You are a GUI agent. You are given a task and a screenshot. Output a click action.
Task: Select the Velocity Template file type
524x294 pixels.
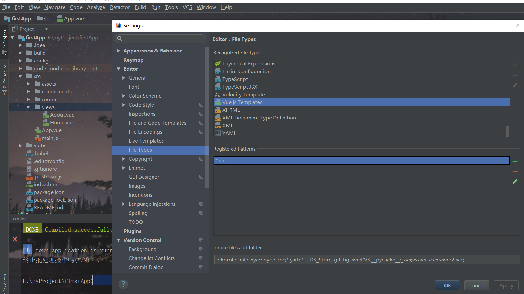(243, 94)
